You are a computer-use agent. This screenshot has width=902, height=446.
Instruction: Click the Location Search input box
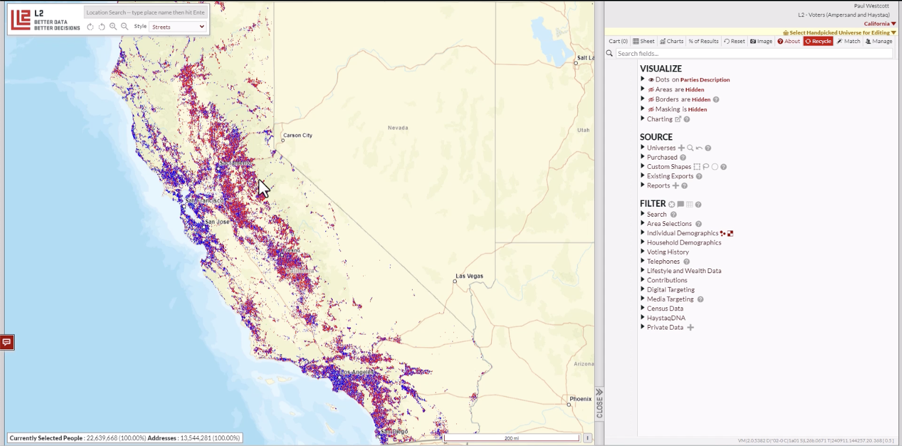click(145, 12)
